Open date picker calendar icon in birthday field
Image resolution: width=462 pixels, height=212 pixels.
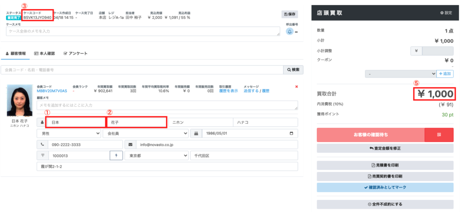[x=292, y=134]
